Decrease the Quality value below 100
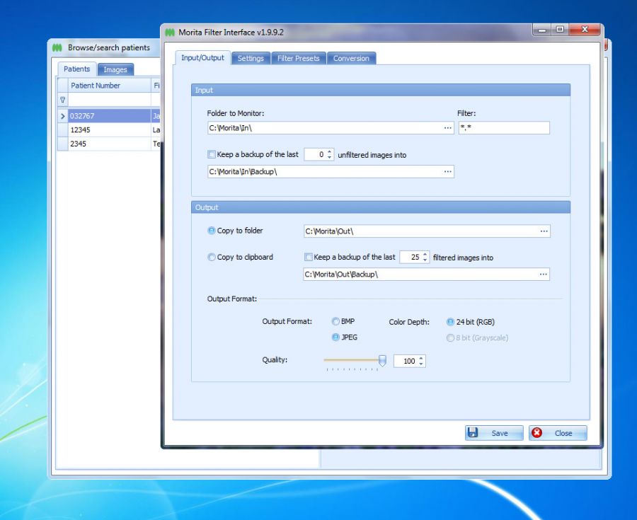The height and width of the screenshot is (520, 637). point(421,364)
